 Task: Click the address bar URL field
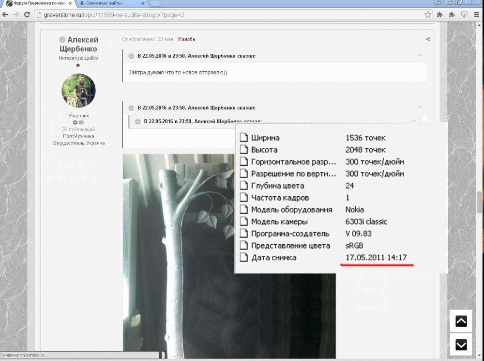pos(227,15)
